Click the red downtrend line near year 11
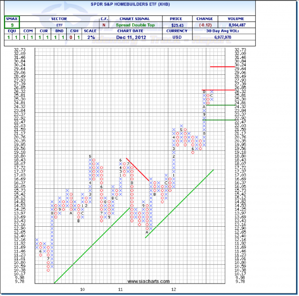 (138, 170)
